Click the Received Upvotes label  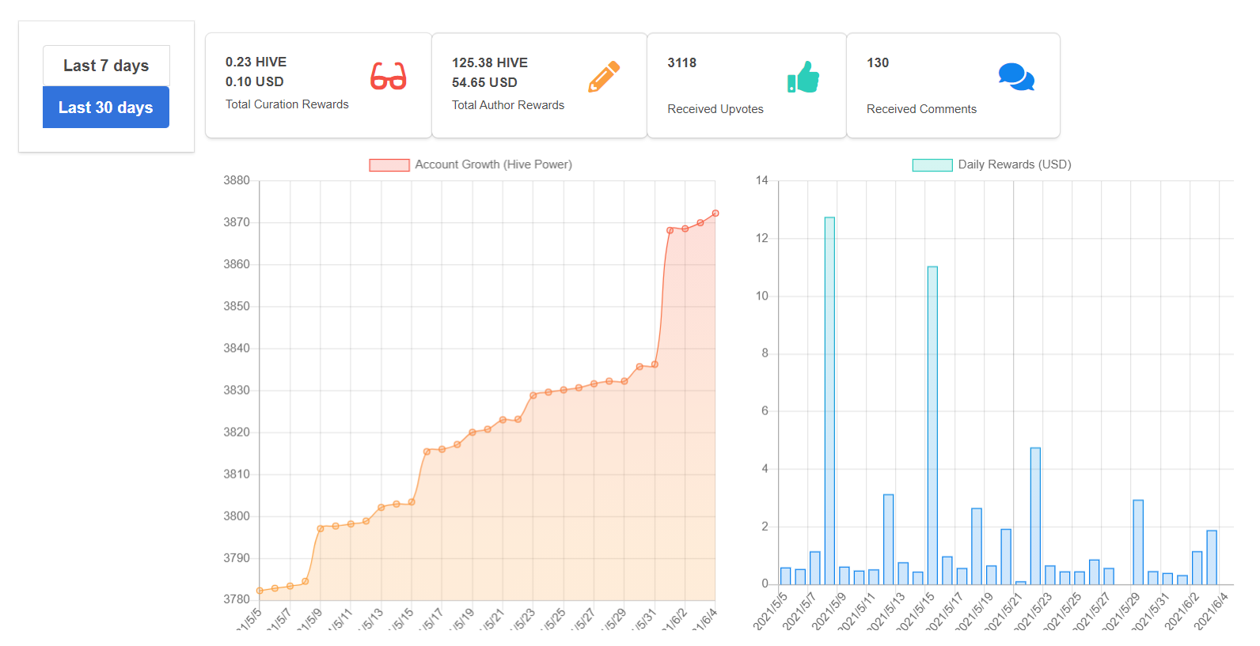coord(715,109)
